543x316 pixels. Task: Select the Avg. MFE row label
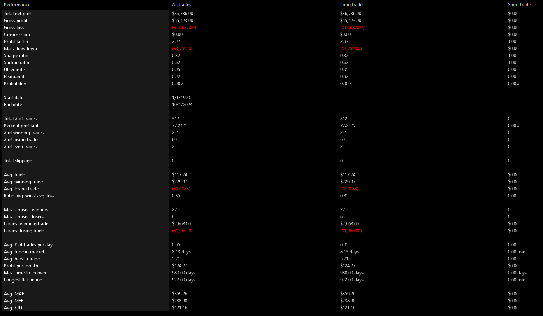14,301
